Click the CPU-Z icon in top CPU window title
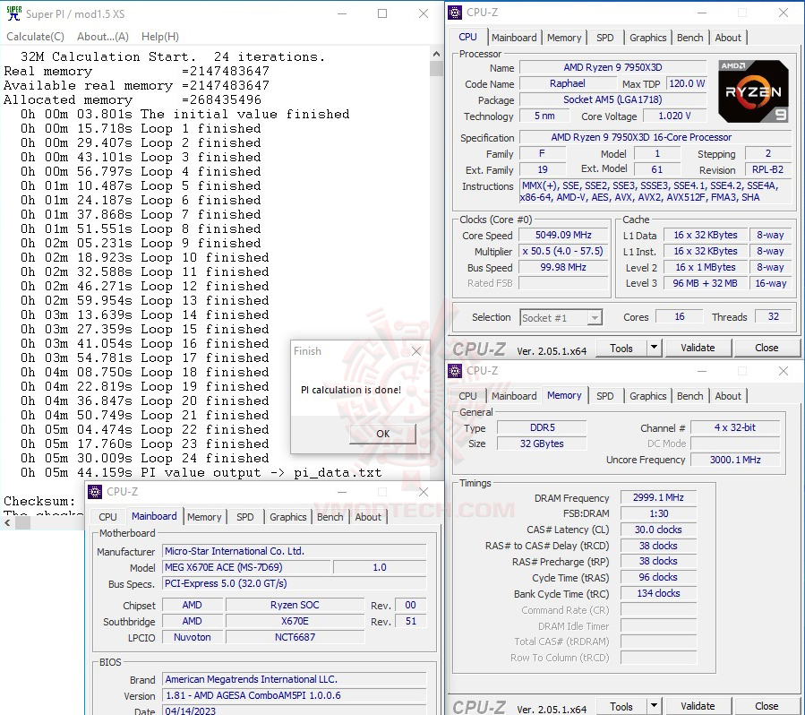This screenshot has height=715, width=805. [x=455, y=13]
